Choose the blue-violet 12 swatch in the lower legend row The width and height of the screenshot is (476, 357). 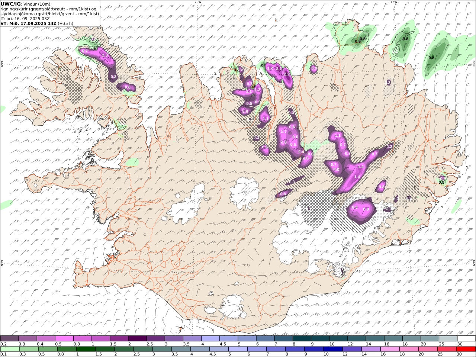352,349
